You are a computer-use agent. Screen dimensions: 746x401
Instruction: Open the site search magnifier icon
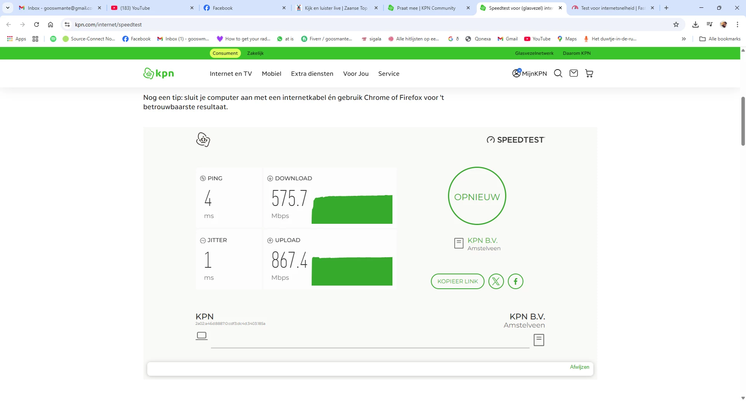click(x=558, y=73)
